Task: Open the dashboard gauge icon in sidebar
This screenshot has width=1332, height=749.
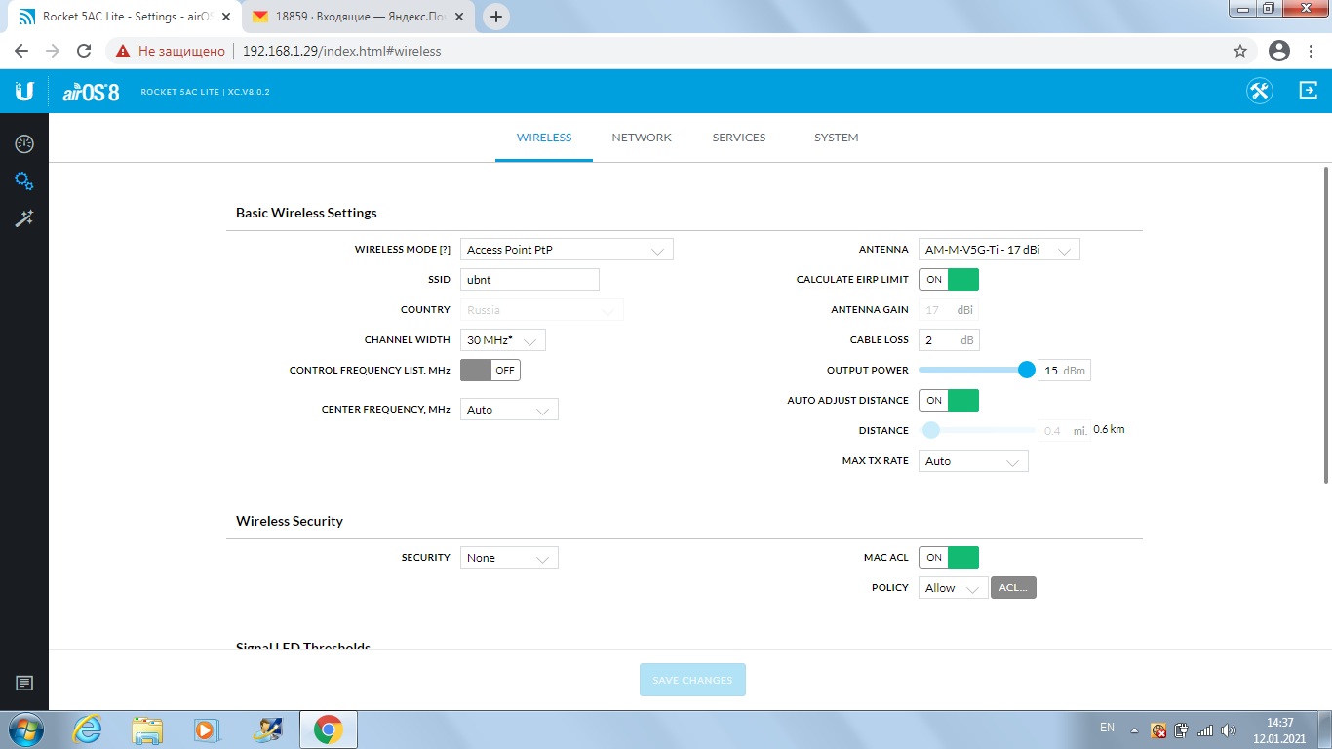Action: (24, 144)
